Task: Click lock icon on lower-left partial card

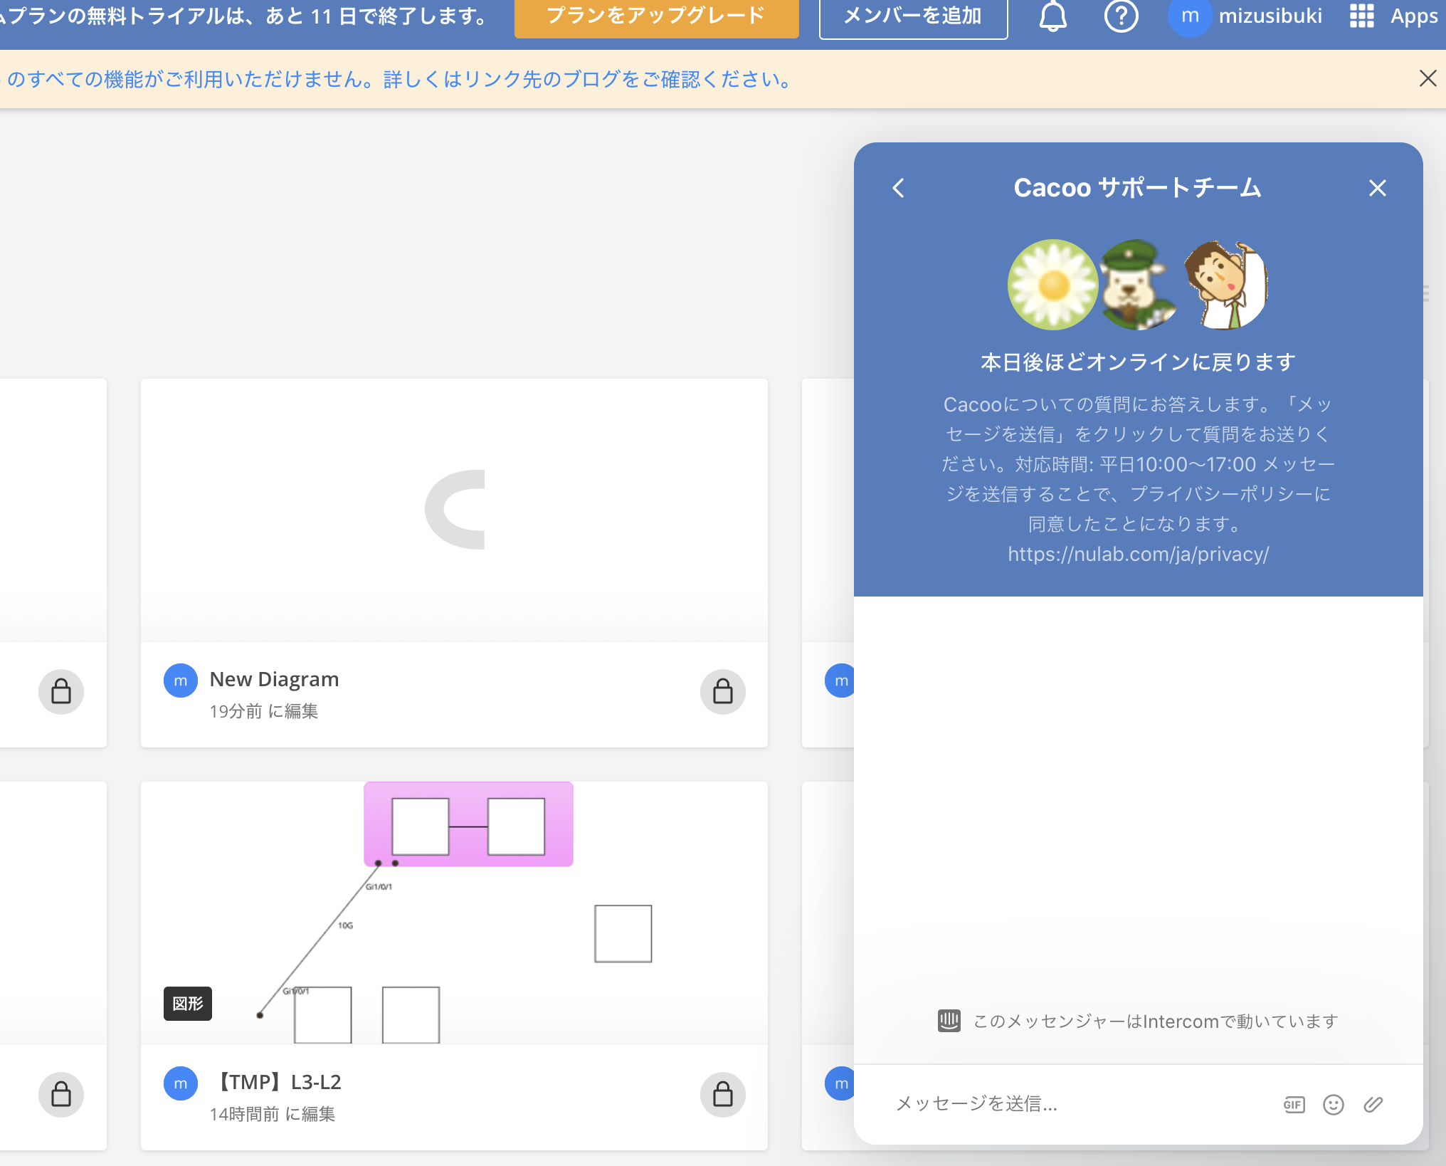Action: coord(61,1094)
